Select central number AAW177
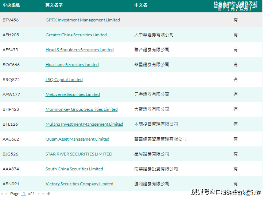264x198 pixels. [11, 94]
